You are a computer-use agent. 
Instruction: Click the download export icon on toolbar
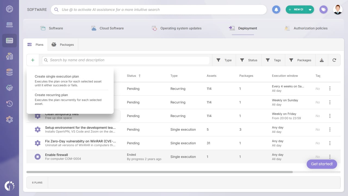pos(322,60)
